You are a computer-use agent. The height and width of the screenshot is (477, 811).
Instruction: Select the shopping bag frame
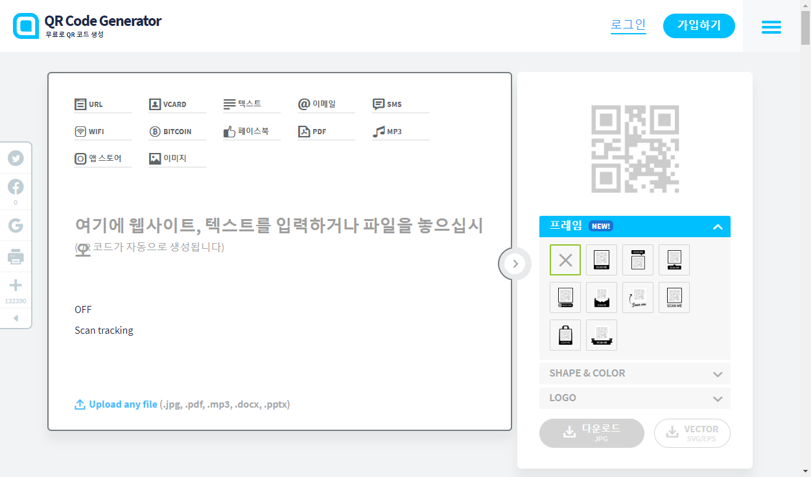[x=565, y=335]
